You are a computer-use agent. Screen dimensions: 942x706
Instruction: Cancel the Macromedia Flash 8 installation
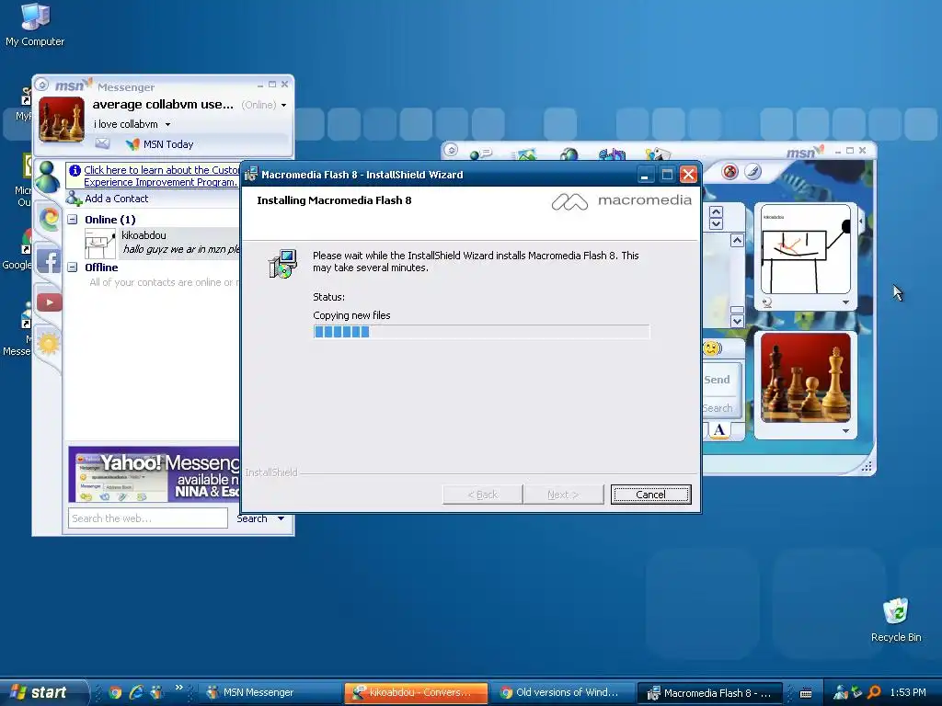[x=650, y=494]
